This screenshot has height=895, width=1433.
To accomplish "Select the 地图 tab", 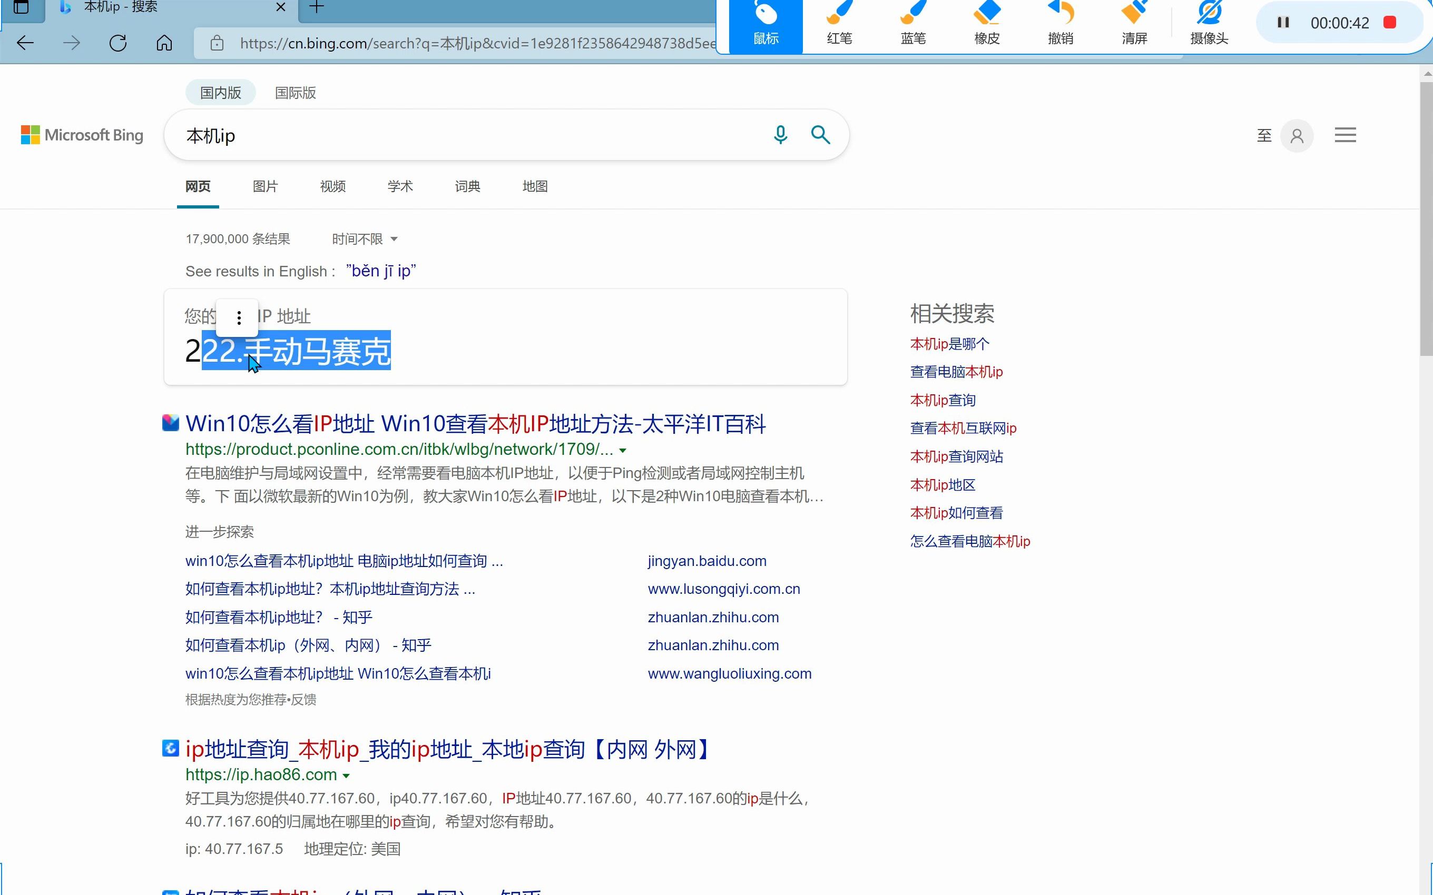I will coord(535,186).
